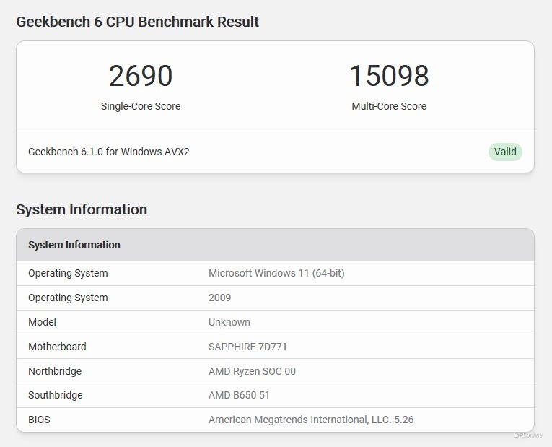Click the BIOS row label
This screenshot has height=447, width=552.
(39, 420)
